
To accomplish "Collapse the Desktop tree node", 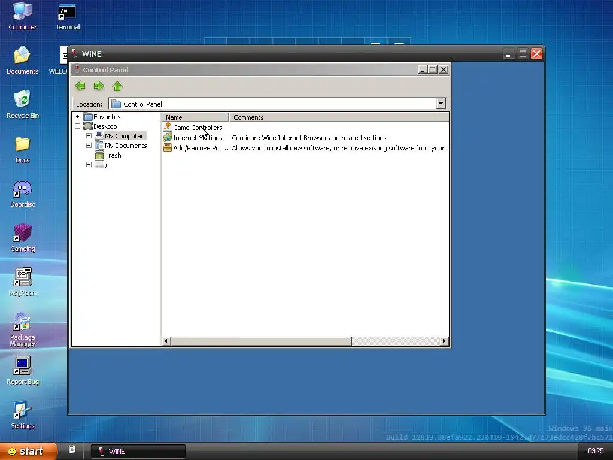I will click(x=77, y=126).
